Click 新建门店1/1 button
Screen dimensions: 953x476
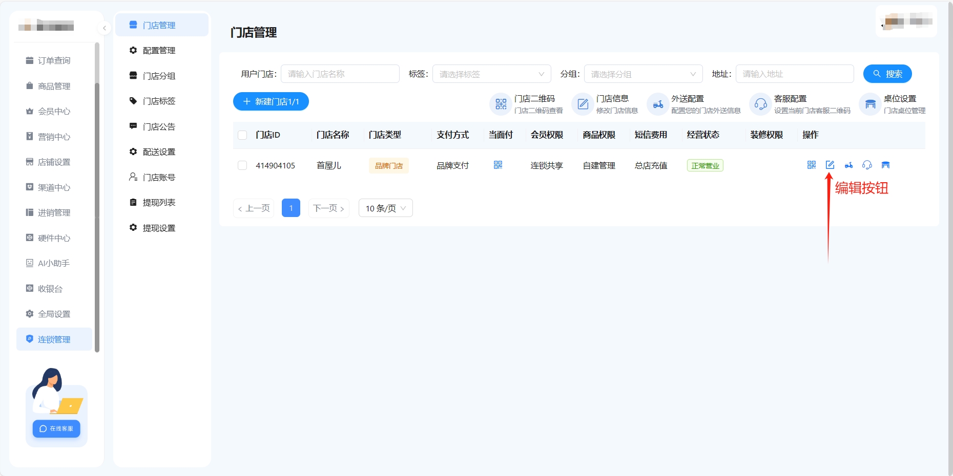click(x=271, y=102)
